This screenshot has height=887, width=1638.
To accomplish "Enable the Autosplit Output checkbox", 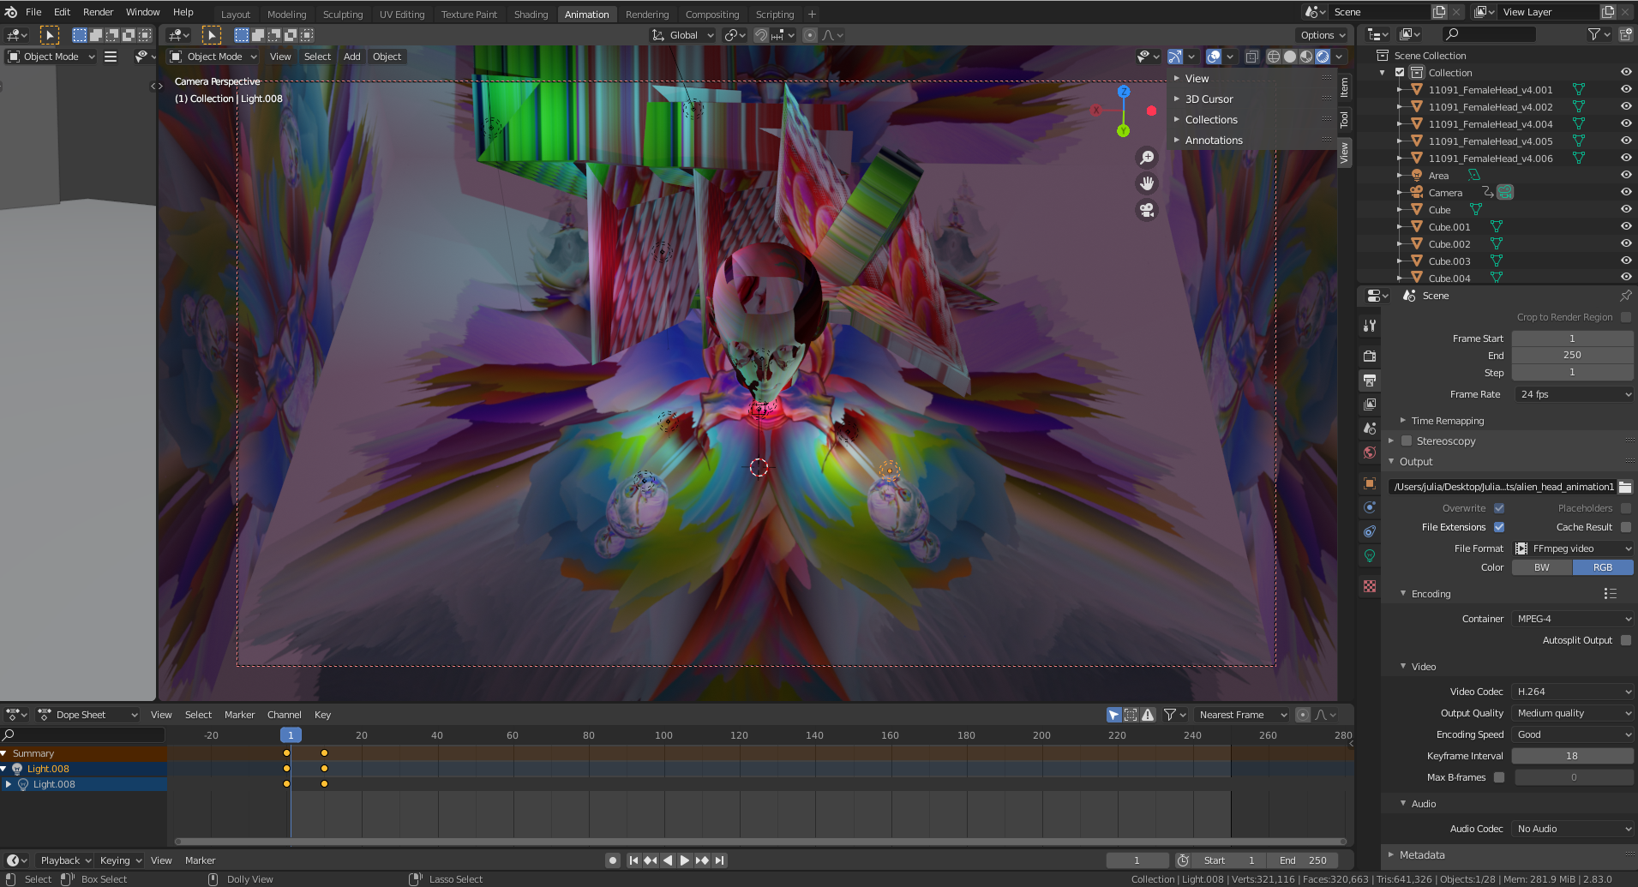I will (1626, 640).
